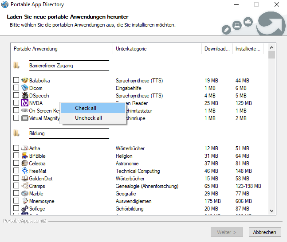The width and height of the screenshot is (287, 242).
Task: Click the Mnemosyne app name
Action: point(42,201)
